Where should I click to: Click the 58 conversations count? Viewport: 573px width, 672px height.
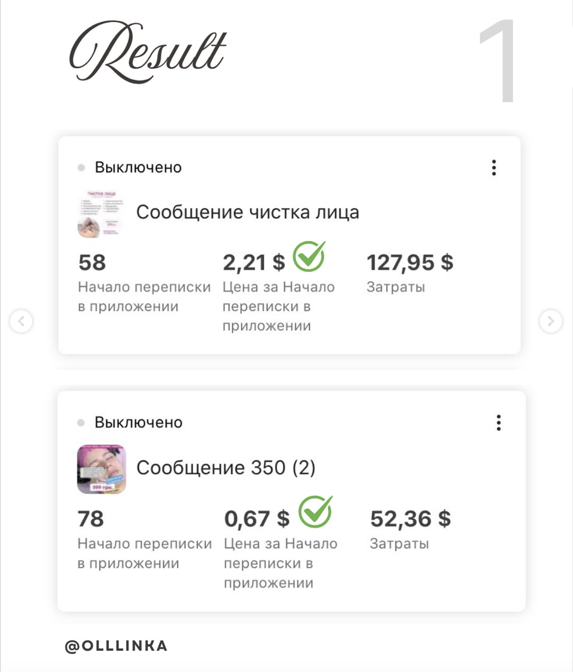[x=92, y=262]
